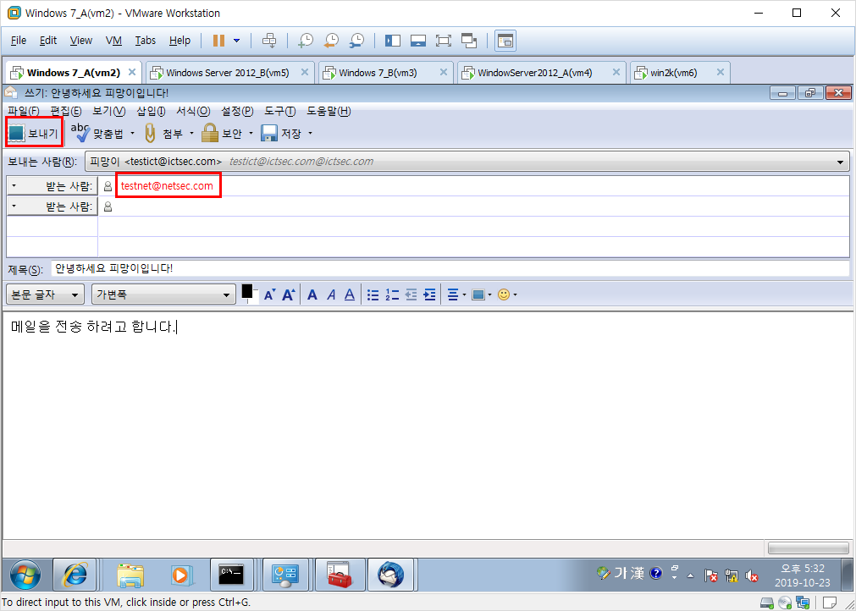This screenshot has width=856, height=611.
Task: Launch Internet Explorer from taskbar
Action: [x=75, y=575]
